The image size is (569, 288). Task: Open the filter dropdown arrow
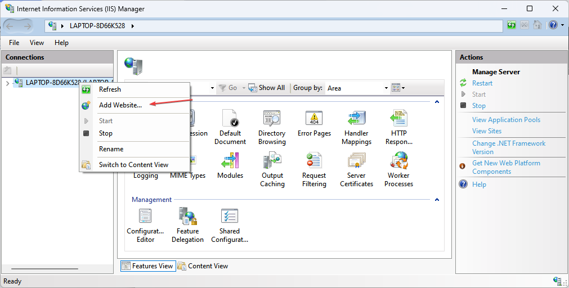click(212, 88)
